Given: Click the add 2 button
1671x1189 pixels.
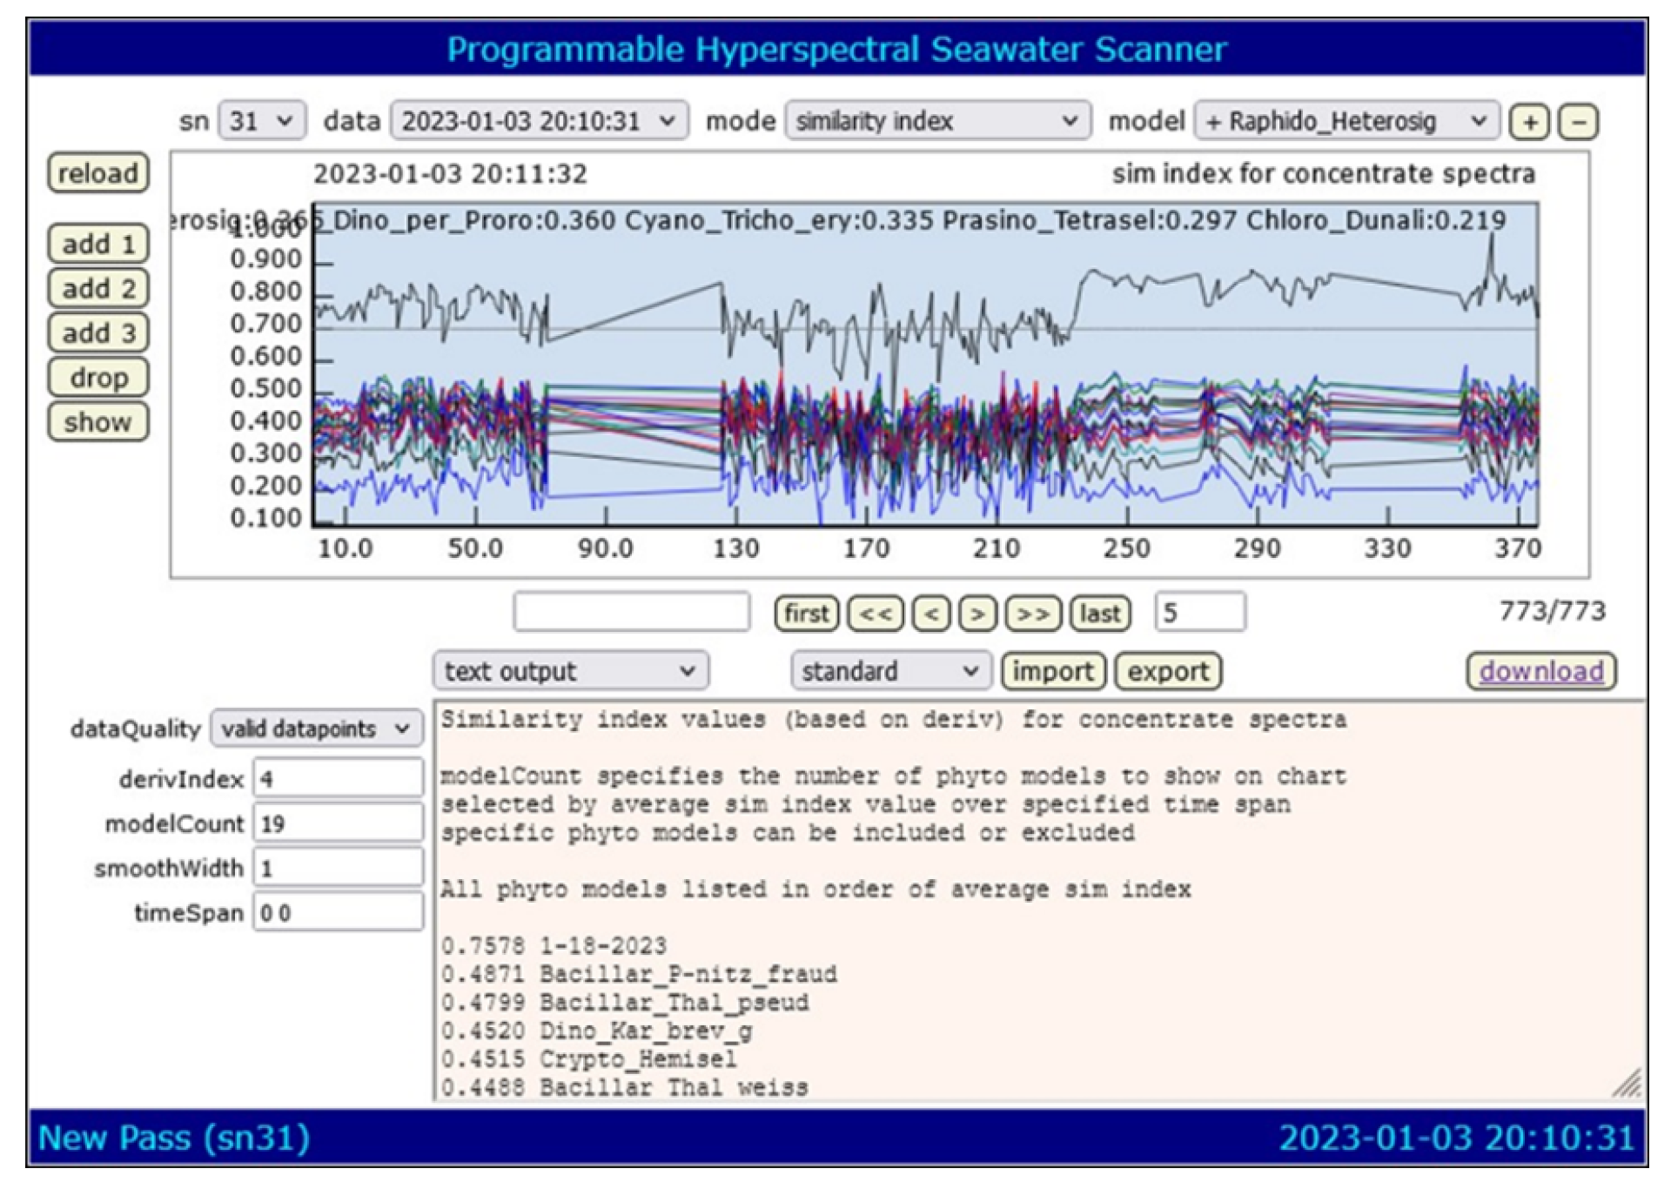Looking at the screenshot, I should (98, 288).
